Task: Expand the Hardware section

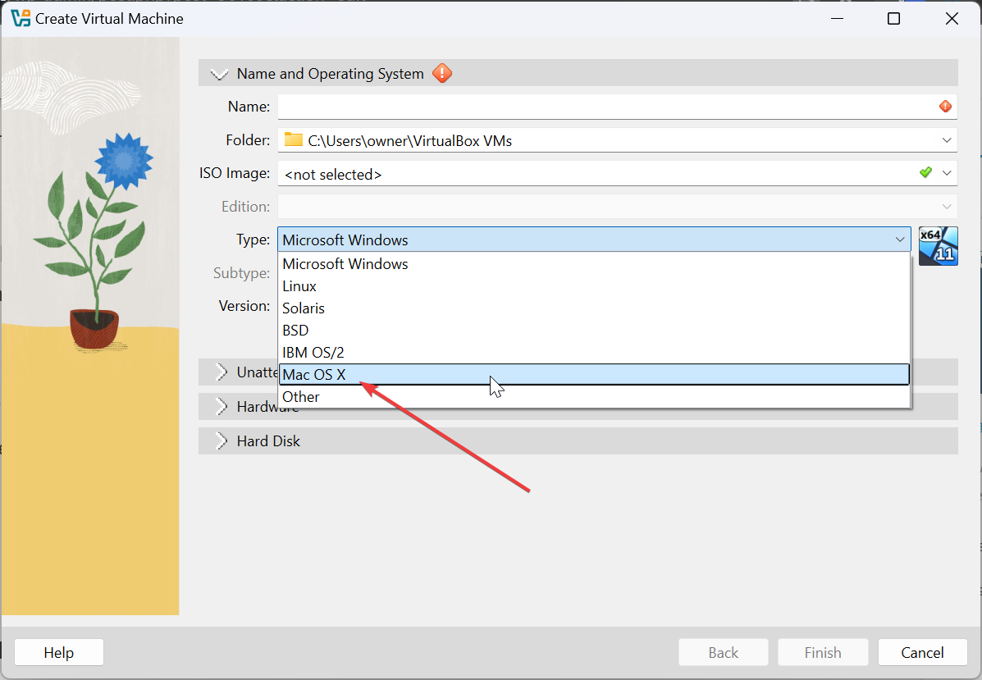Action: 220,407
